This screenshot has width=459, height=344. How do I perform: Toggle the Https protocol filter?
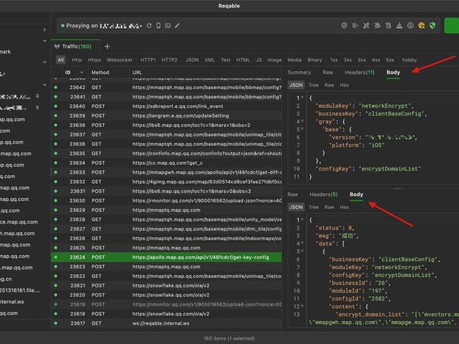click(x=94, y=60)
